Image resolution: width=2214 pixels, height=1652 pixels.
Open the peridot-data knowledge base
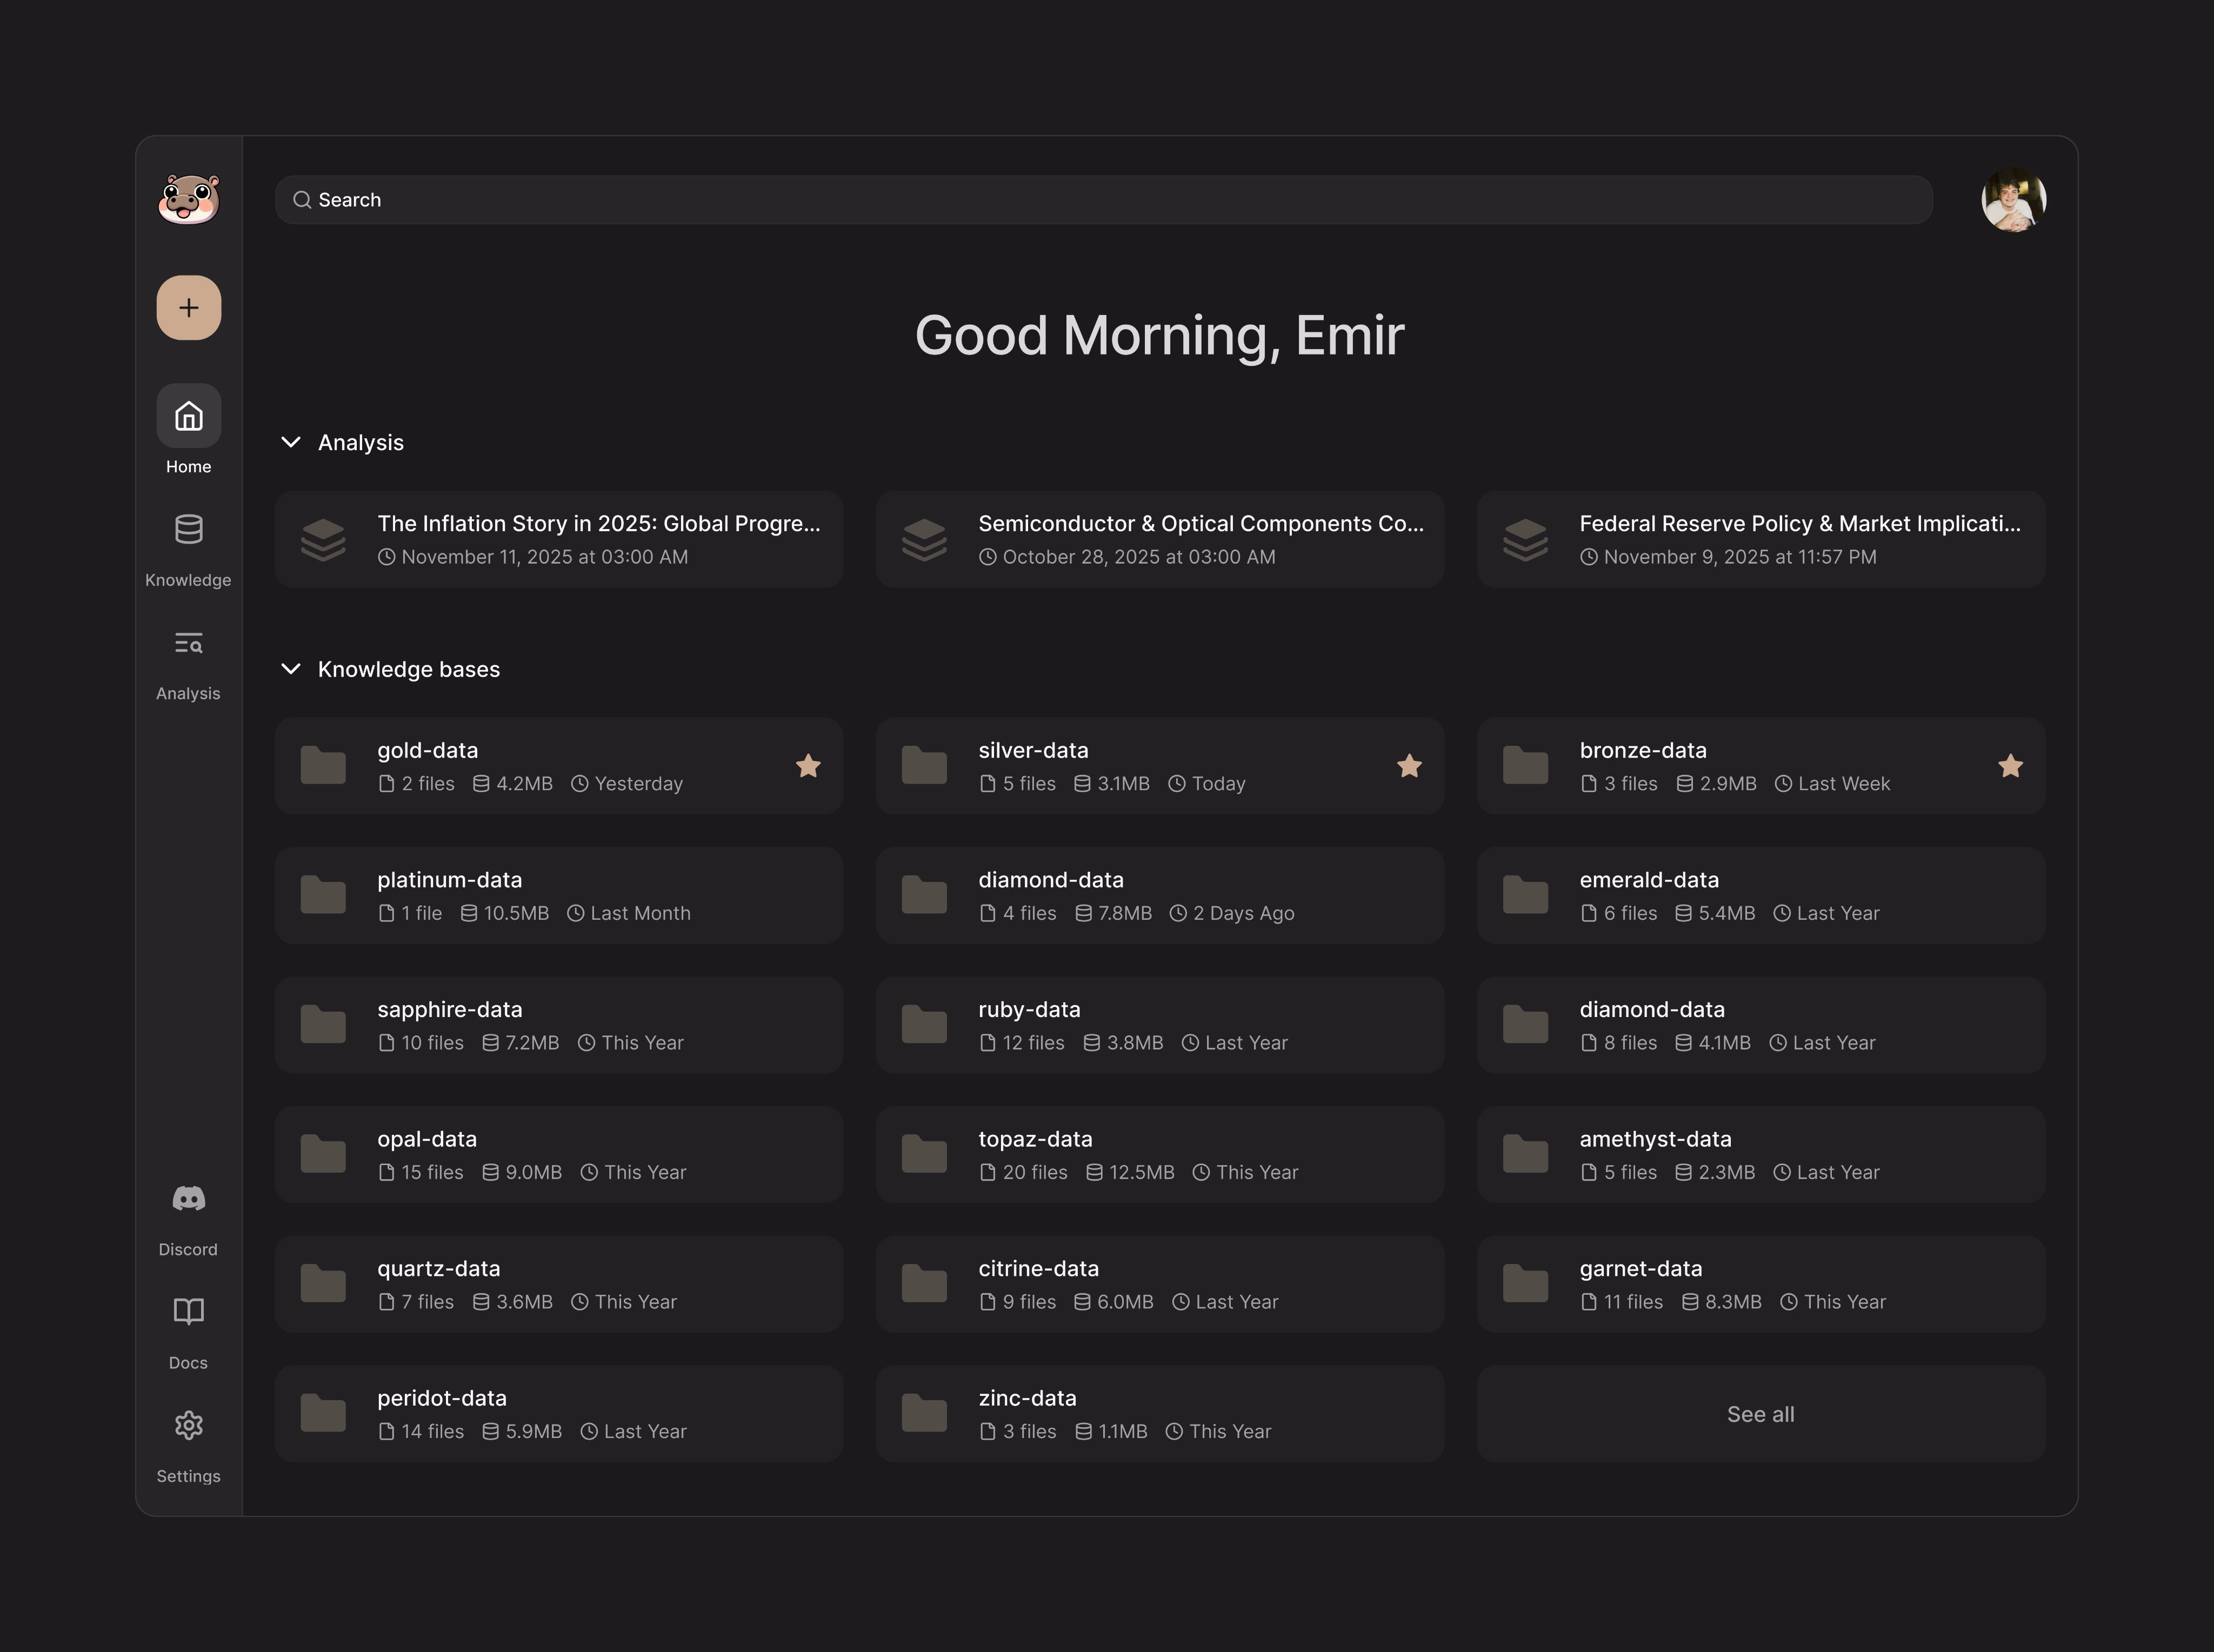(x=559, y=1414)
